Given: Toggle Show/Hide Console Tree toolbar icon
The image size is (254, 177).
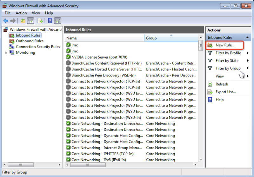Looking at the screenshot, I should 30,21.
